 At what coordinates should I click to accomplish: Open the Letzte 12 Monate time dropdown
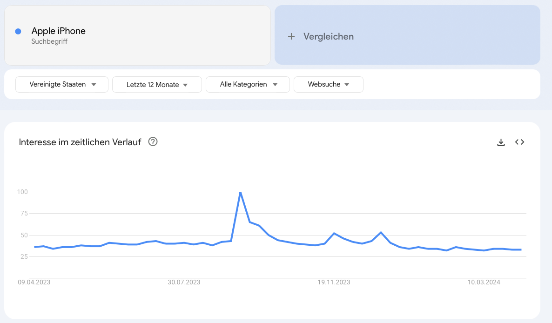click(x=157, y=84)
